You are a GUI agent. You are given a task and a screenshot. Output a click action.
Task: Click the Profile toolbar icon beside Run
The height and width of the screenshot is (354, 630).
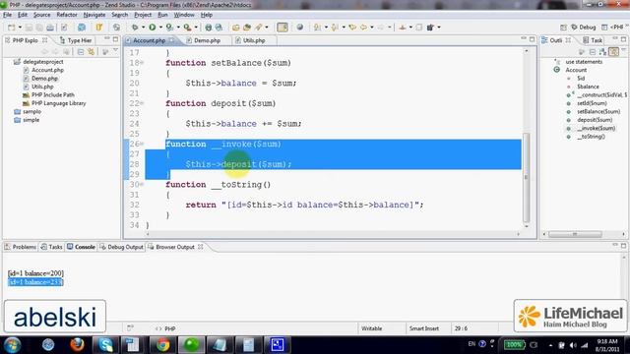pos(169,28)
